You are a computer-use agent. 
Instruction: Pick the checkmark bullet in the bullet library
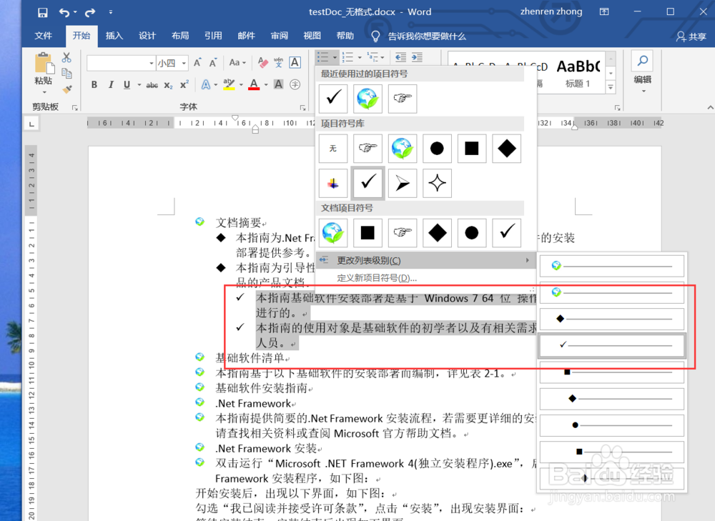pyautogui.click(x=368, y=183)
